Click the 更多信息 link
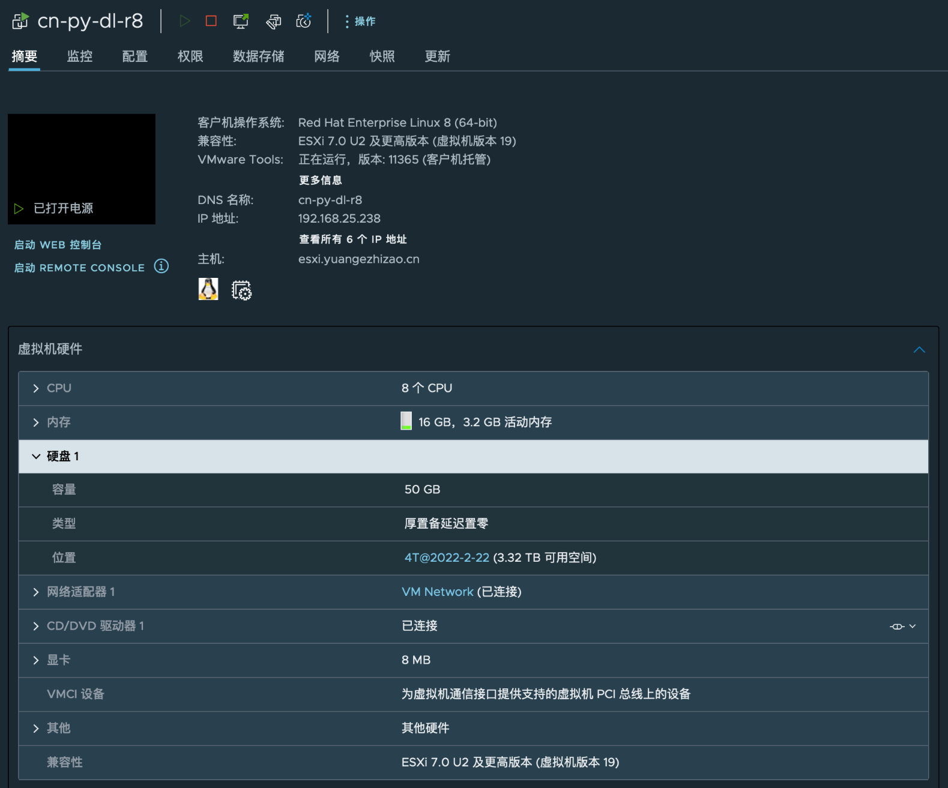The image size is (948, 788). click(x=321, y=180)
